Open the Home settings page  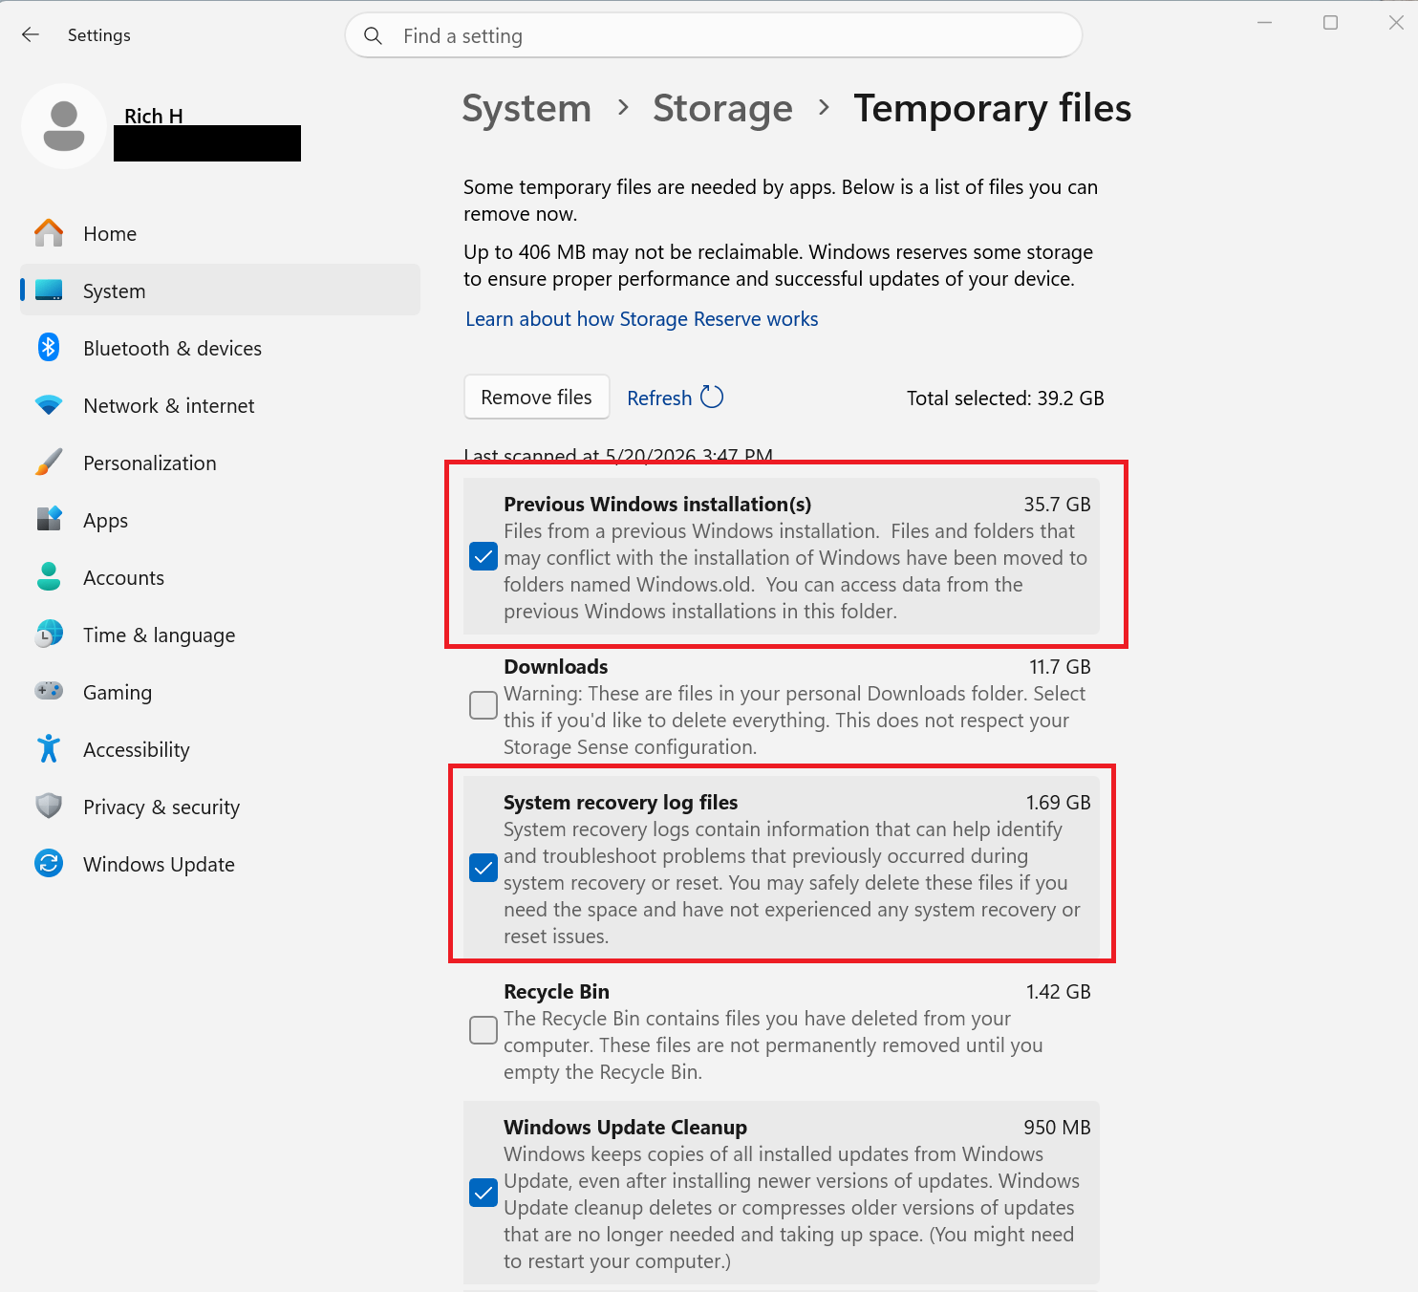(220, 233)
